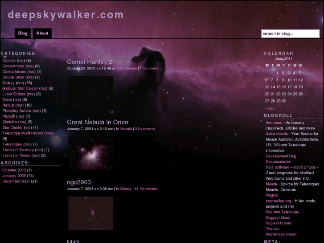
Task: Open the Orion nebula thumbnail image
Action: click(x=91, y=153)
